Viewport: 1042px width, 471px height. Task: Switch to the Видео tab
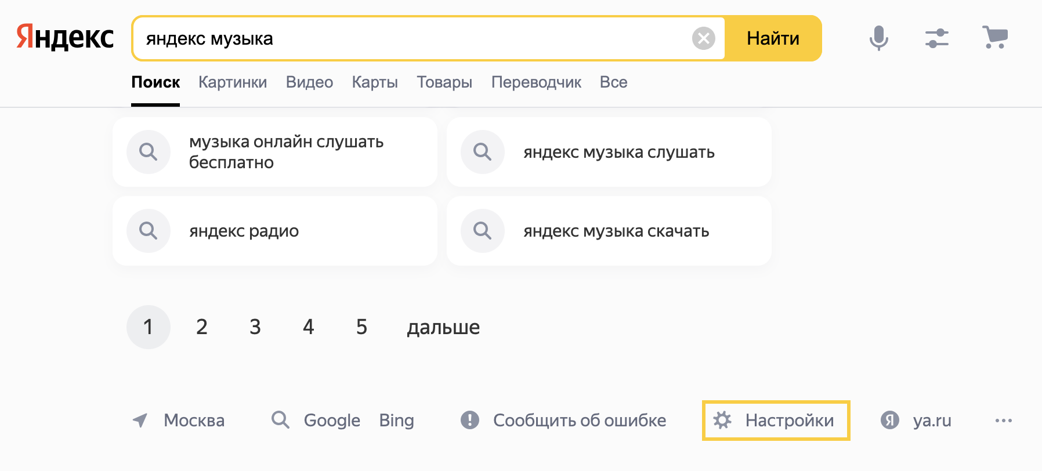[309, 82]
